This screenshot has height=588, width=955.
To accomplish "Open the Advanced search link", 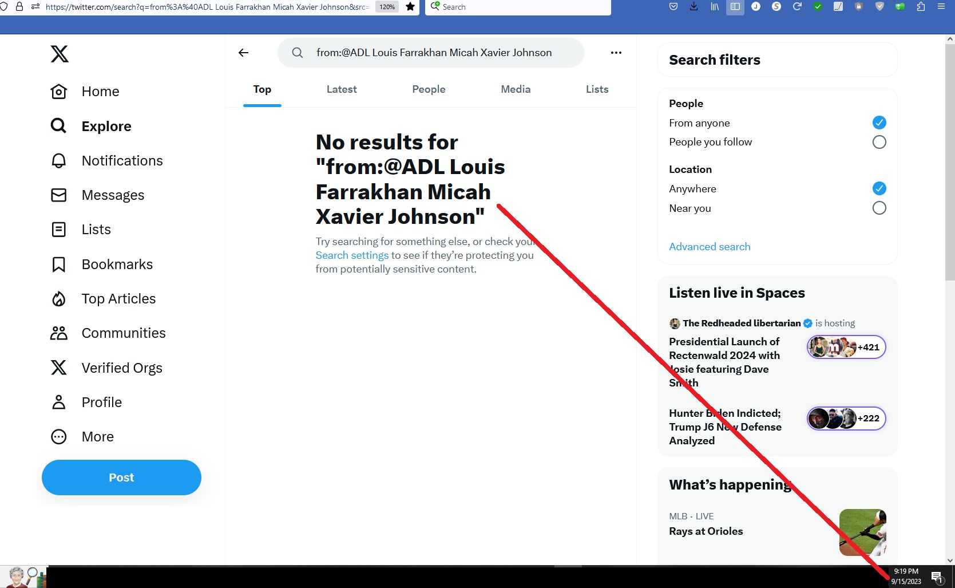I will click(x=710, y=247).
